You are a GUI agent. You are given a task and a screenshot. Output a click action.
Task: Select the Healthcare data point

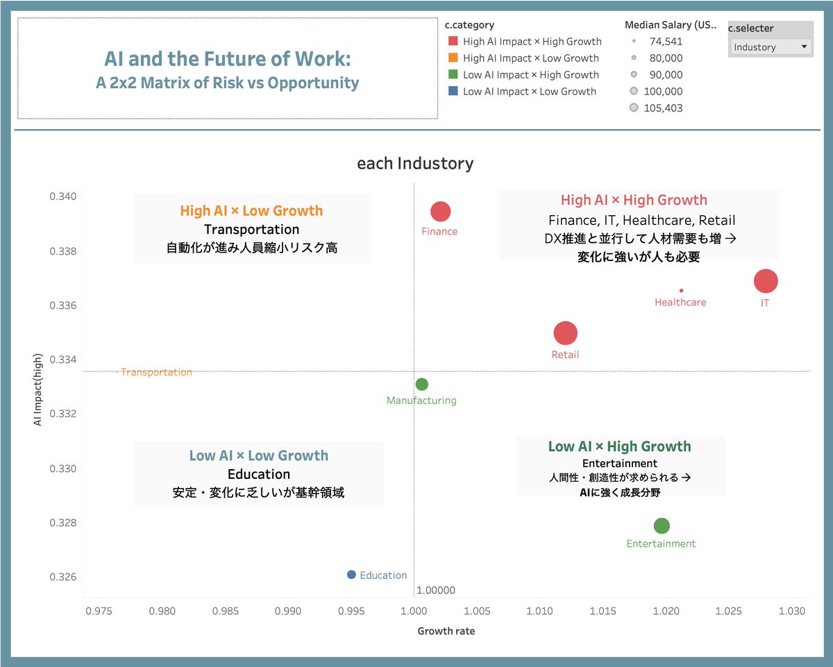(x=681, y=290)
